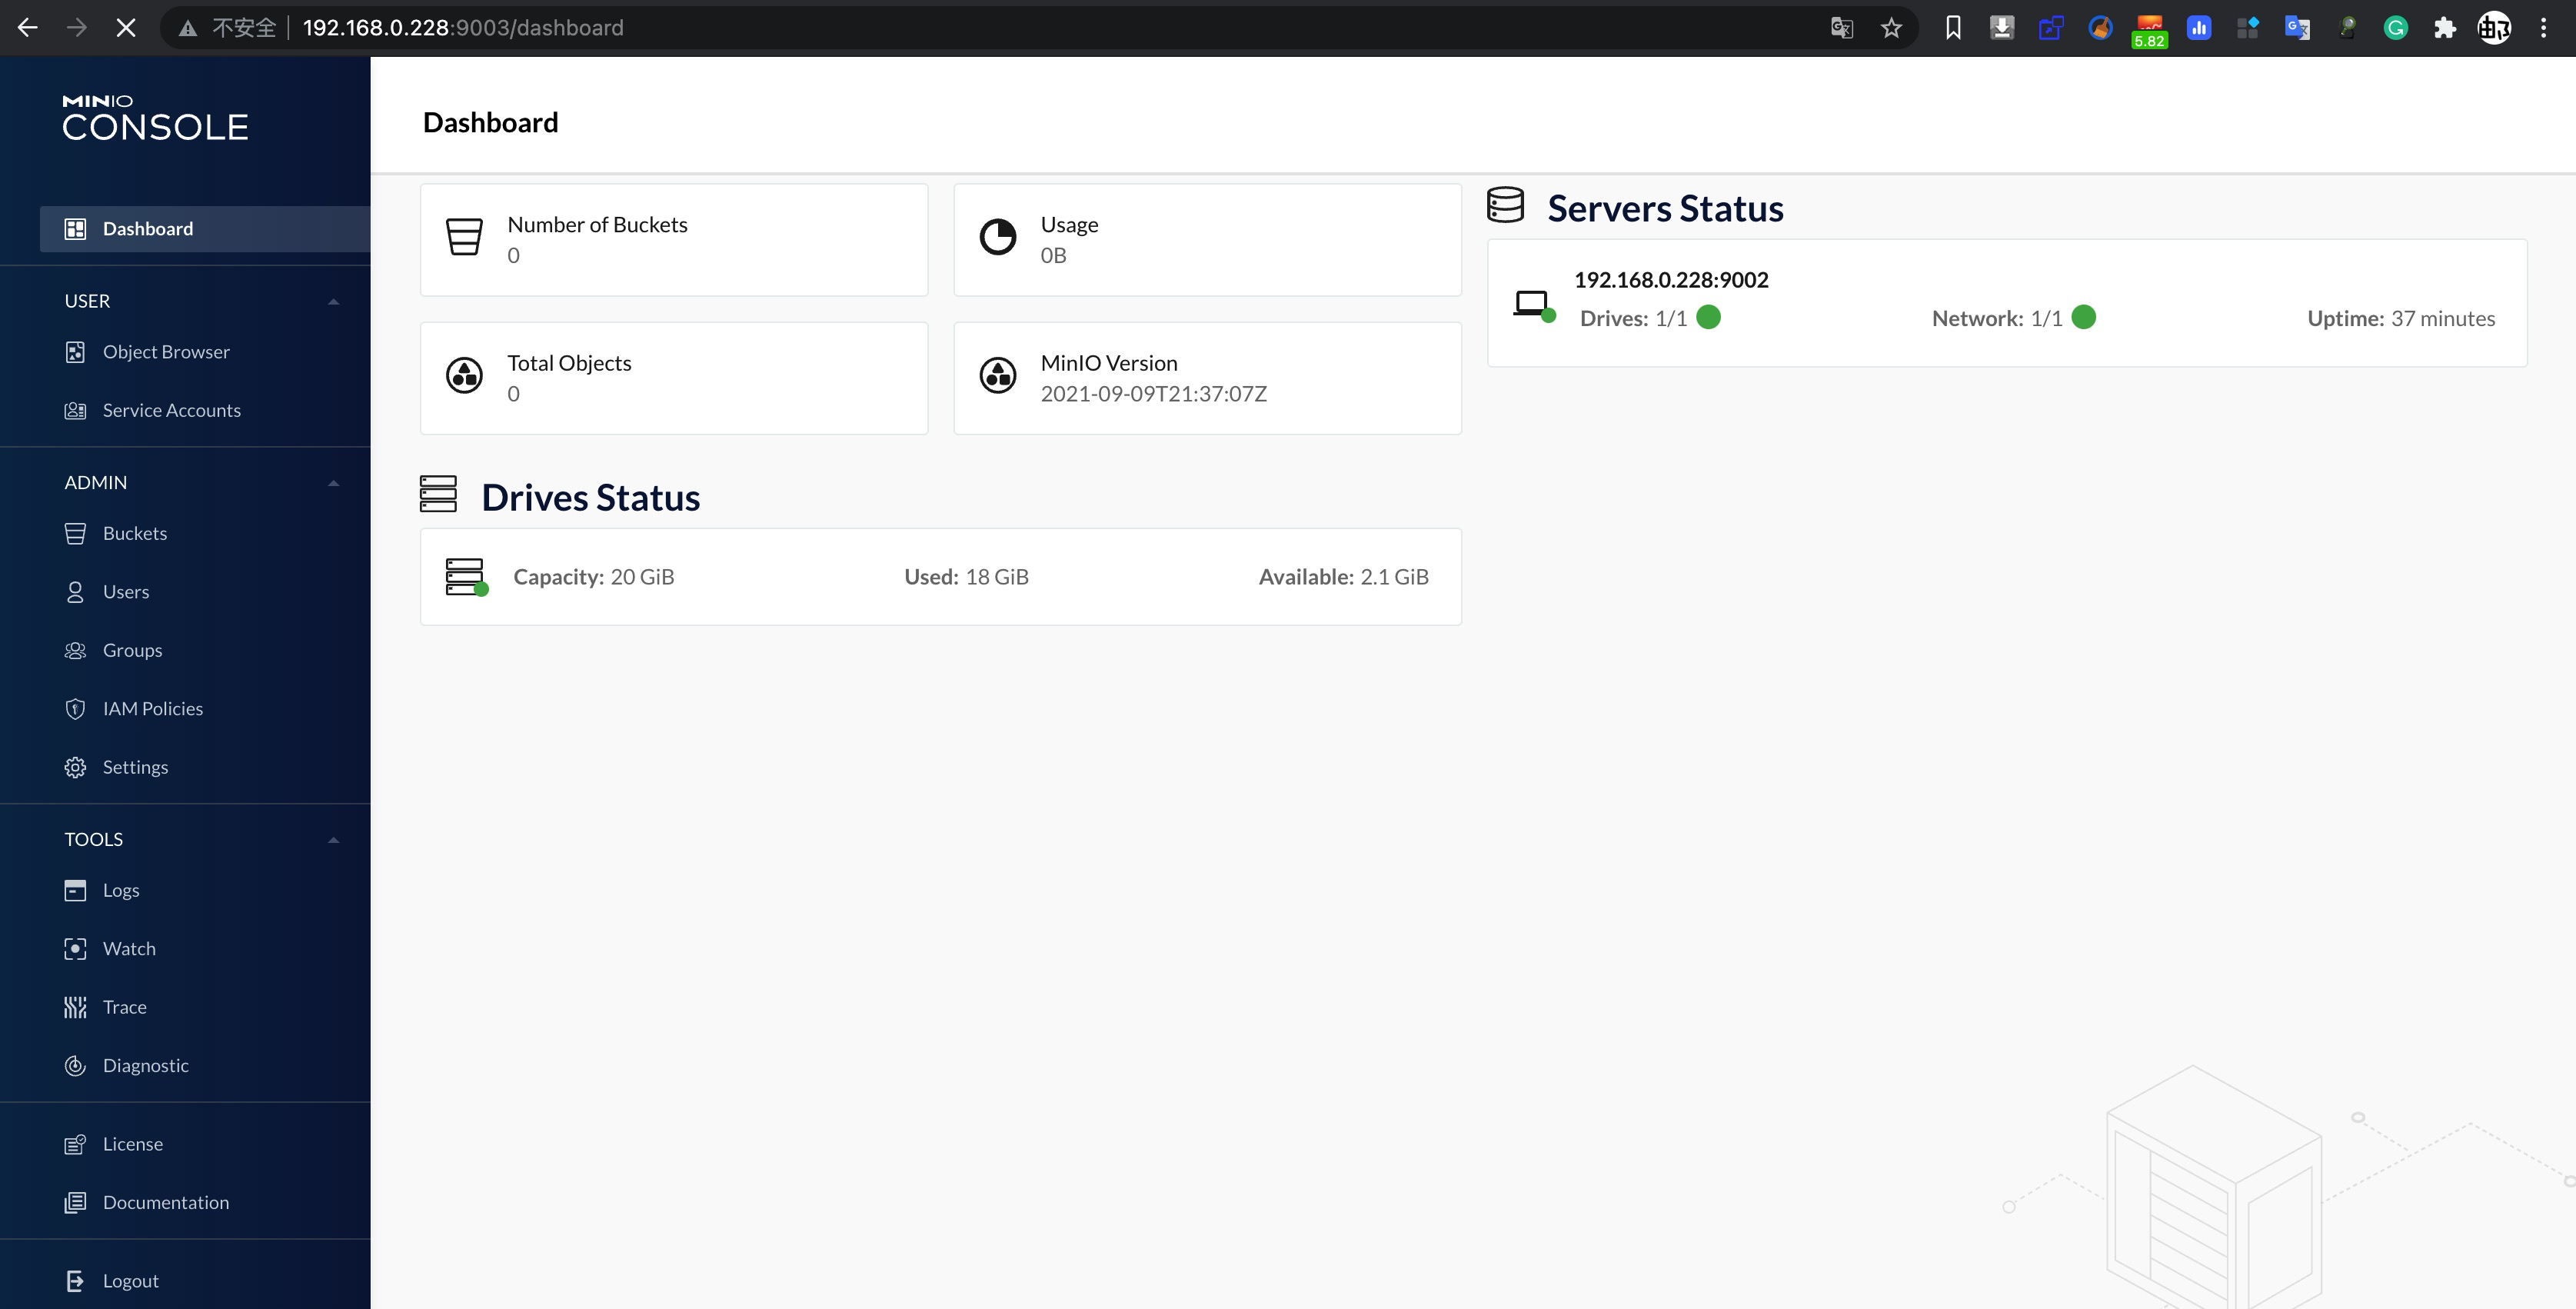This screenshot has height=1309, width=2576.
Task: Collapse the TOOLS section
Action: tap(331, 838)
